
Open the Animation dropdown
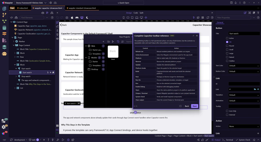[244, 101]
